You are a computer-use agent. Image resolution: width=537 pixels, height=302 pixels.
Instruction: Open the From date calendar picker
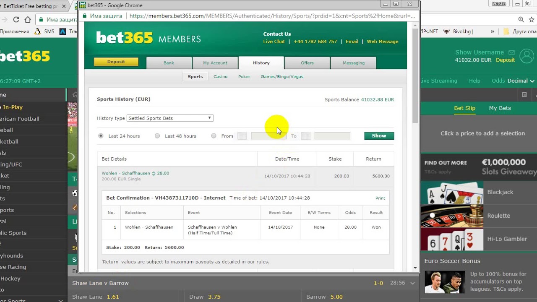click(x=242, y=136)
